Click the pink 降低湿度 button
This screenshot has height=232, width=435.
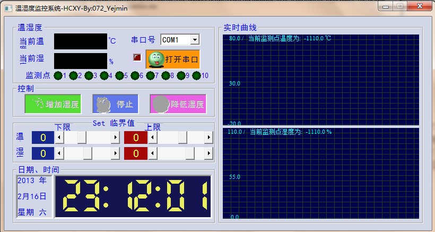(x=178, y=104)
